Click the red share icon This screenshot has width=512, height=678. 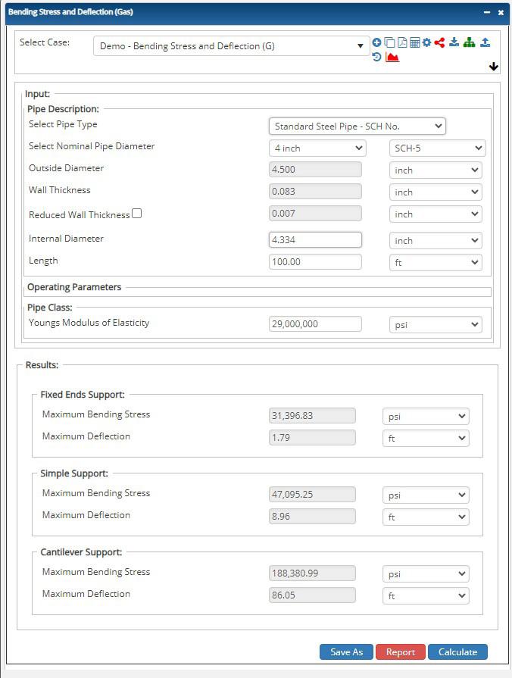[x=440, y=42]
